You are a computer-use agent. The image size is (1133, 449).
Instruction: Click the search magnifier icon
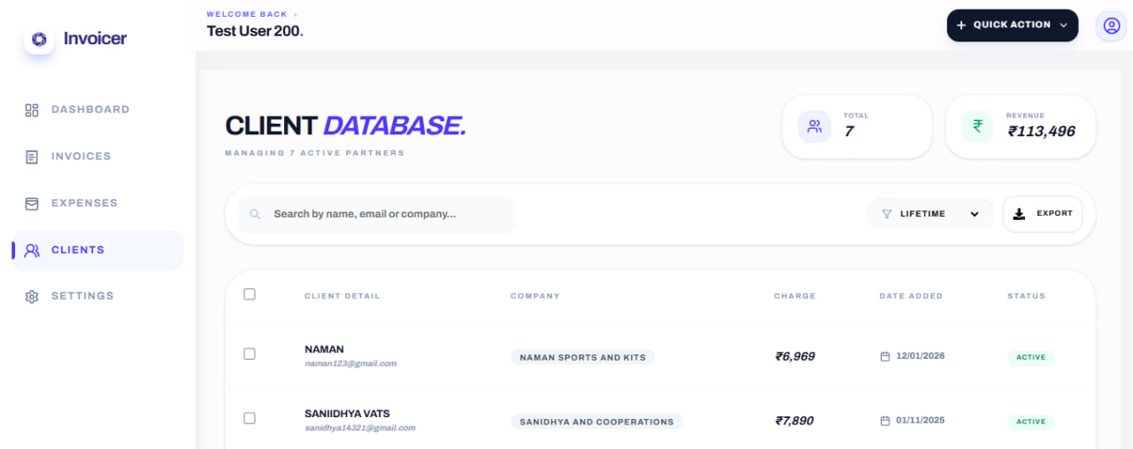pyautogui.click(x=255, y=214)
